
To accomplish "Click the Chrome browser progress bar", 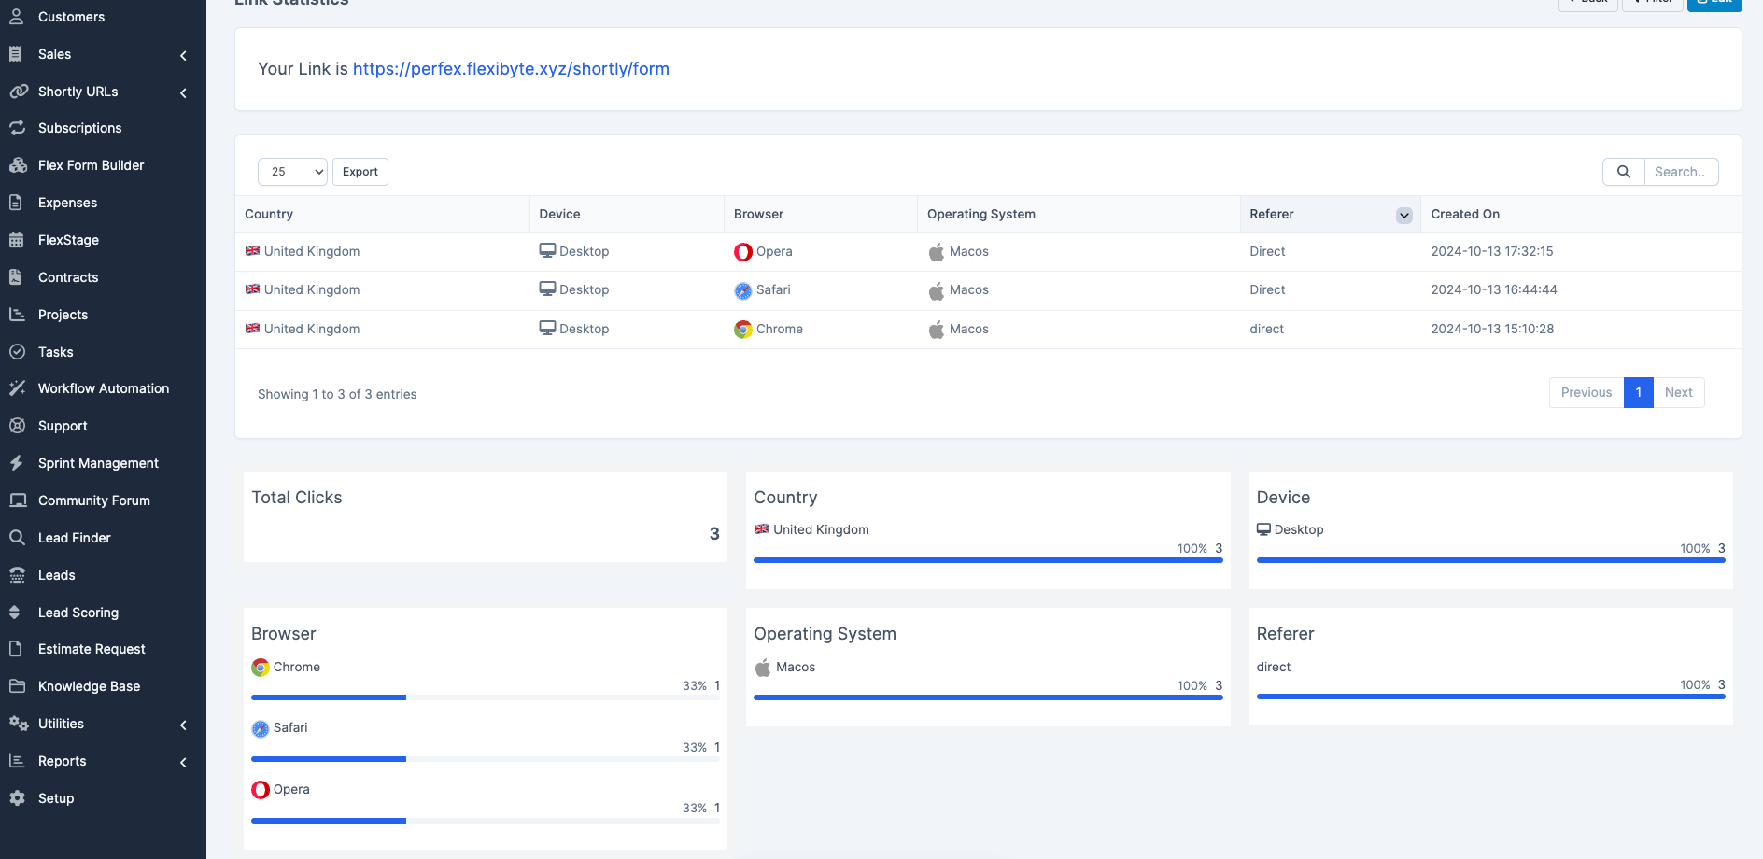I will [486, 697].
